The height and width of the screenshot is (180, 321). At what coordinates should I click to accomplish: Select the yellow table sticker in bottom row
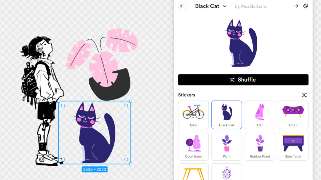(193, 172)
